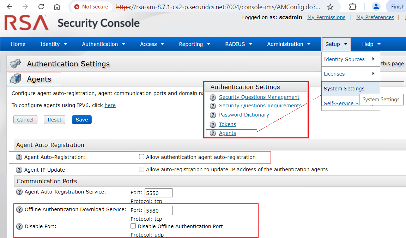The image size is (406, 238).
Task: Enable authentication agent auto-registration checkbox
Action: (141, 156)
